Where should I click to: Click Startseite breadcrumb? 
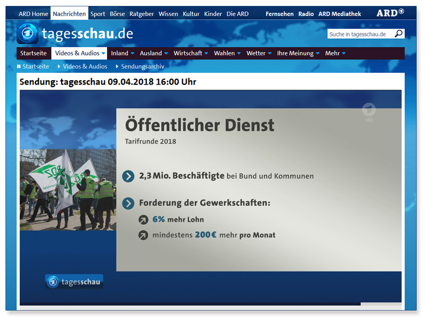click(x=36, y=66)
